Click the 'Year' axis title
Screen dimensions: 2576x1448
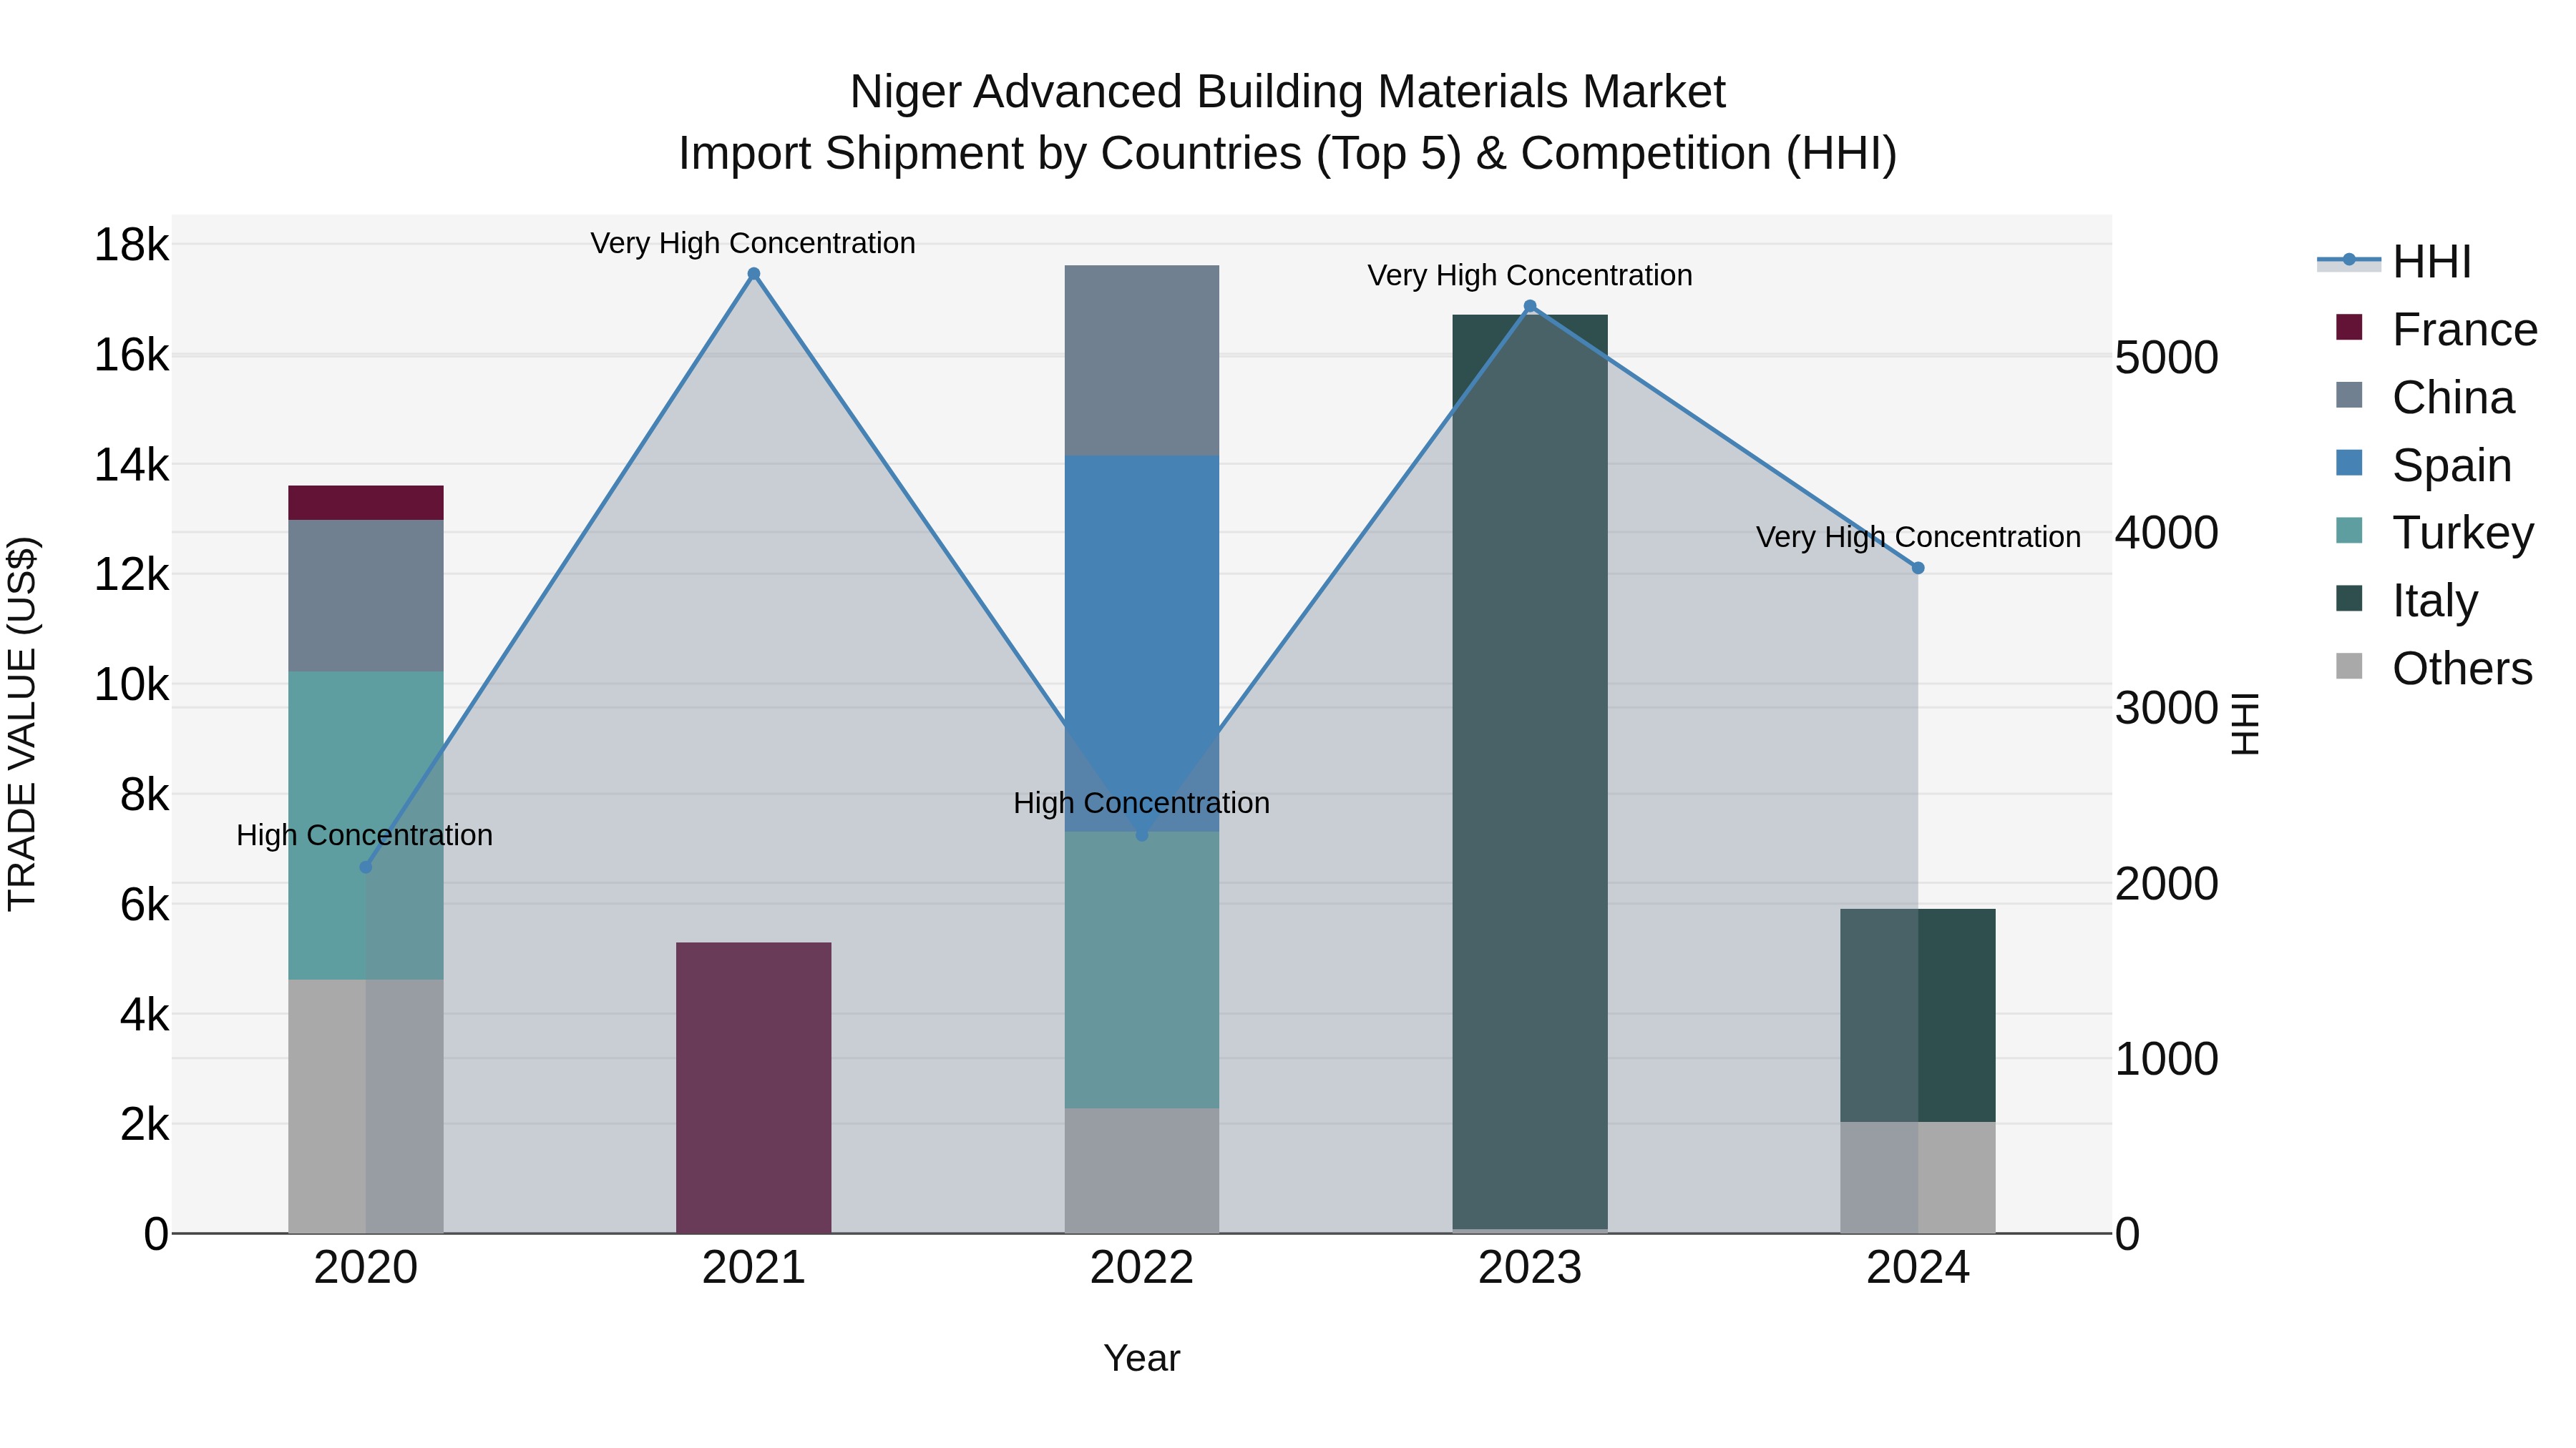pos(1142,1359)
